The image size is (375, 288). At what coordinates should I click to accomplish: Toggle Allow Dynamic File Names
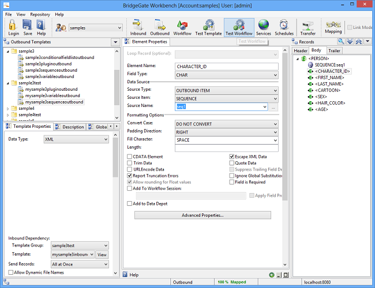(10, 272)
